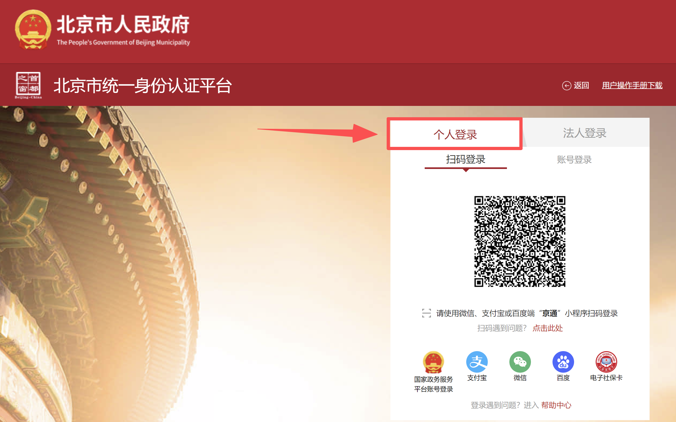Click the 点击此处 scan help link
Screen dimensions: 676x422
click(x=548, y=328)
